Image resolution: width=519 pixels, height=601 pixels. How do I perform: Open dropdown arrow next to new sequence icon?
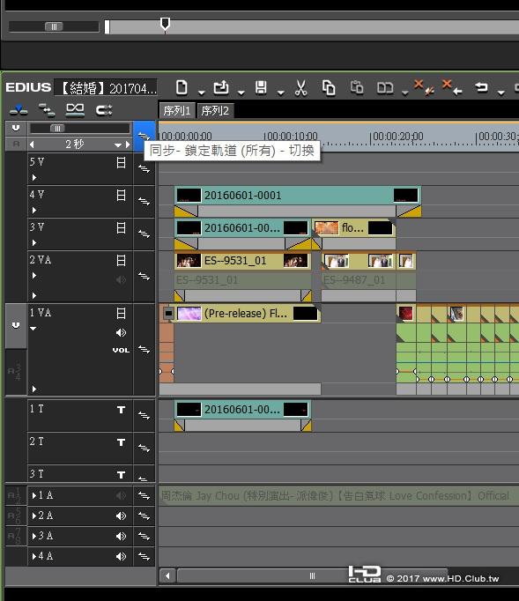202,93
